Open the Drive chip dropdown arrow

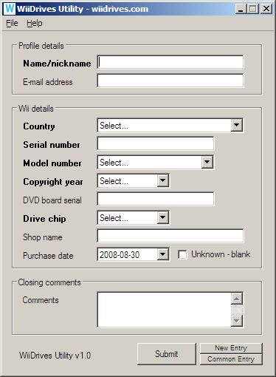[162, 217]
